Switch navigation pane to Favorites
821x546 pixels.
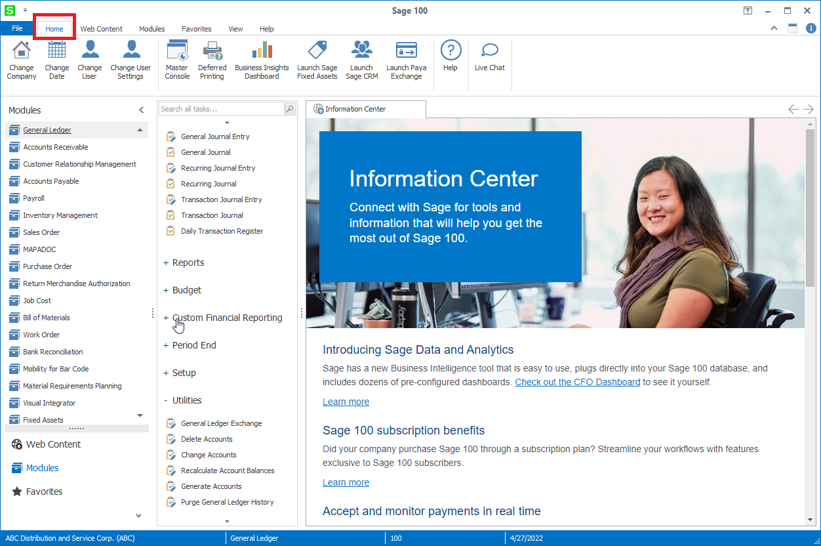pos(37,492)
